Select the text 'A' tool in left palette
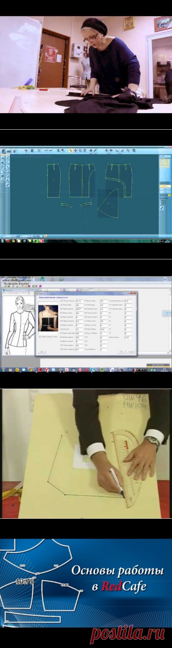Image resolution: width=172 pixels, height=648 pixels. coord(7,180)
